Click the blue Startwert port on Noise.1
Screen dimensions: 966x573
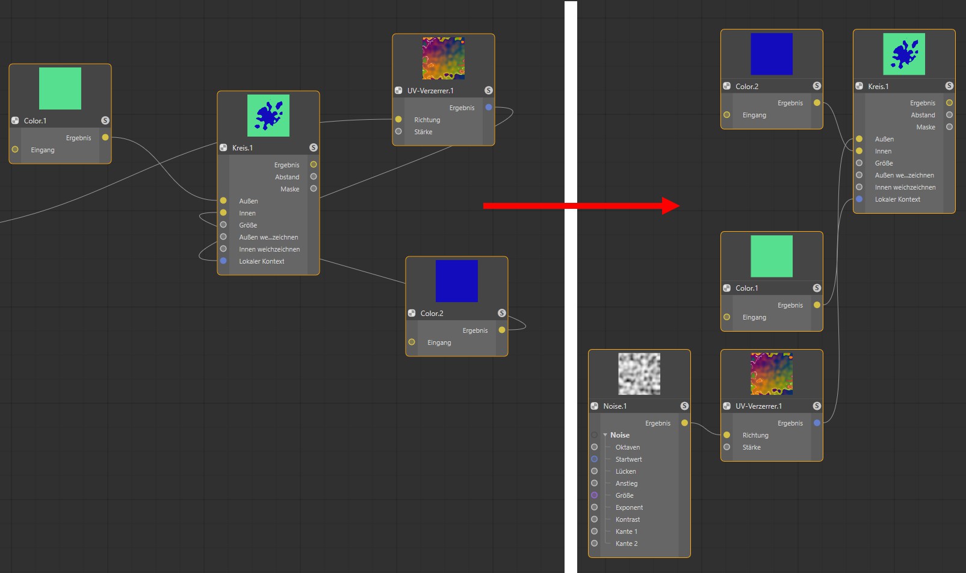click(595, 459)
